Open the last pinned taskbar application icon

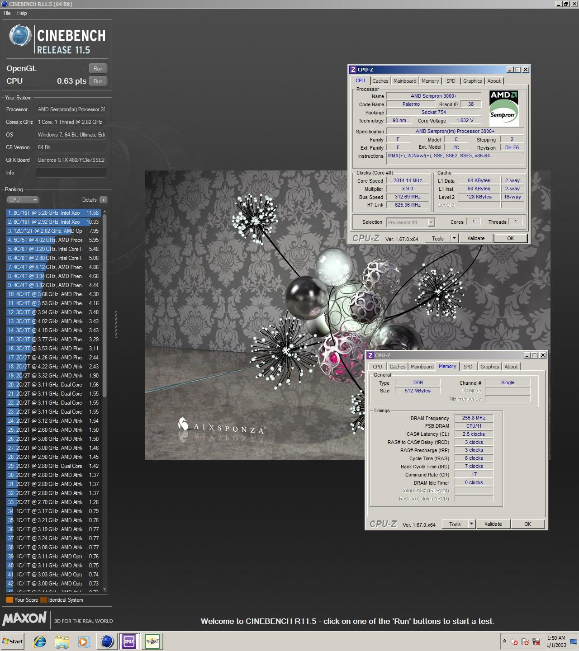(152, 641)
